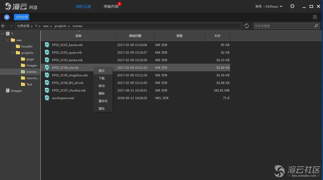Click the workspace.mel file icon
This screenshot has height=180, width=323.
(47, 98)
